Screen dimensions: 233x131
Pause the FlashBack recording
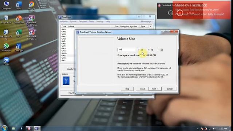(170, 13)
